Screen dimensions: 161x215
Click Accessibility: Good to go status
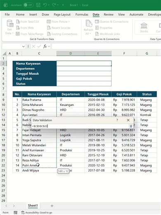[x=37, y=213]
